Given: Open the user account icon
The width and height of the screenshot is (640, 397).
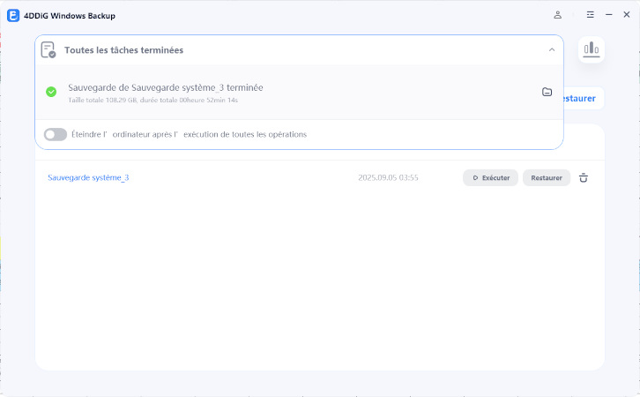Looking at the screenshot, I should pyautogui.click(x=557, y=15).
